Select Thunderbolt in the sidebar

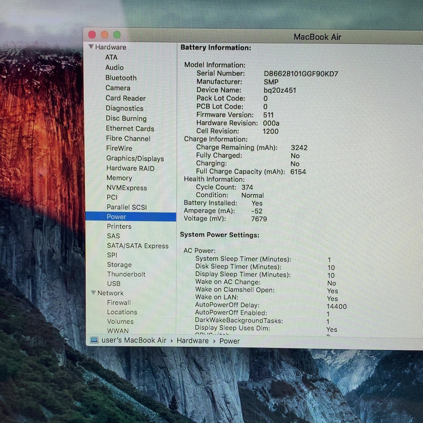point(126,274)
